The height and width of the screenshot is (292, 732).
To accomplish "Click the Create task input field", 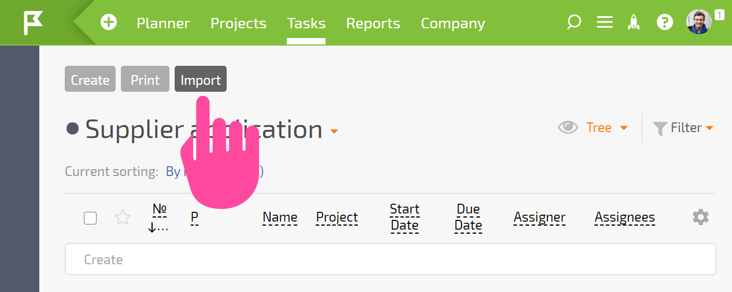I will tap(390, 259).
